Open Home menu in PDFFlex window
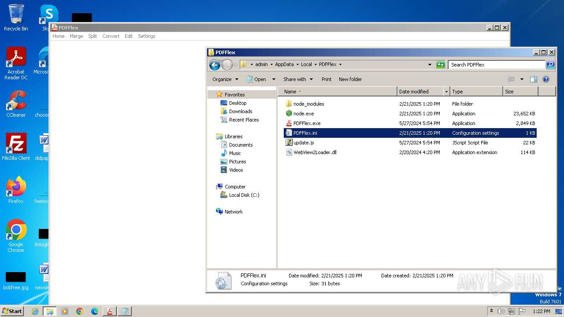The width and height of the screenshot is (564, 317). tap(59, 36)
